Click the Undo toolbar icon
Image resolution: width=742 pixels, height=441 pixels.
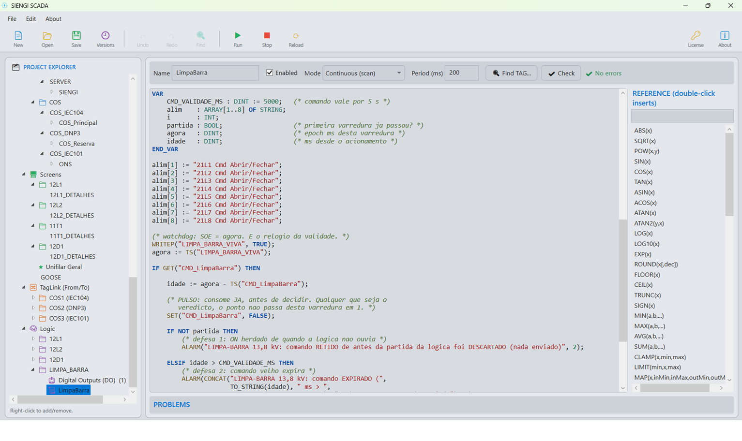point(143,36)
